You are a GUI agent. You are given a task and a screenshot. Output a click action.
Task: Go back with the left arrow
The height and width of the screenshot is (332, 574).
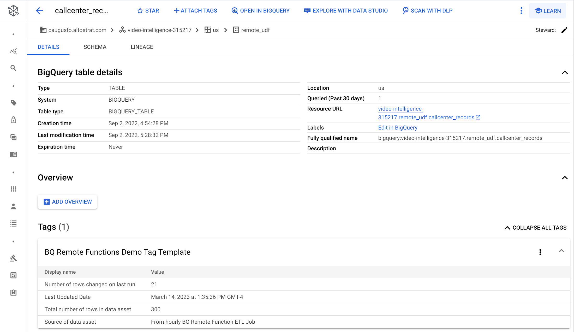tap(39, 11)
